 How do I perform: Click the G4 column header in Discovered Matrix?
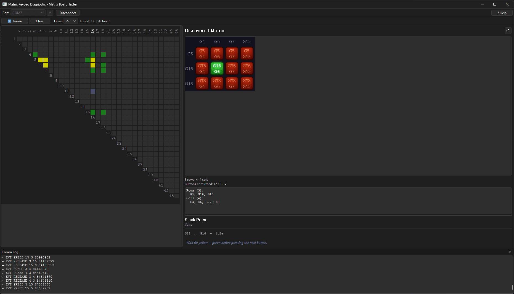(x=202, y=42)
